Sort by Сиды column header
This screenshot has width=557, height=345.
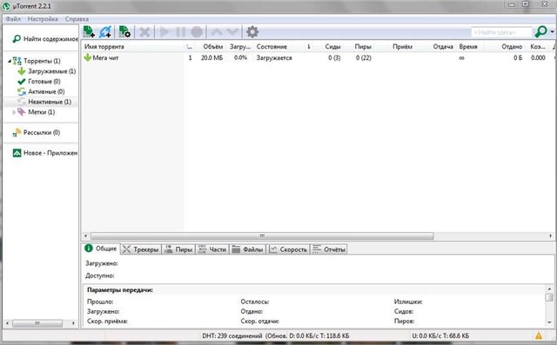332,47
